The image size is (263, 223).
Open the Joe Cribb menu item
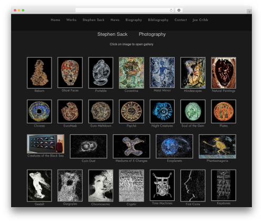click(x=200, y=20)
